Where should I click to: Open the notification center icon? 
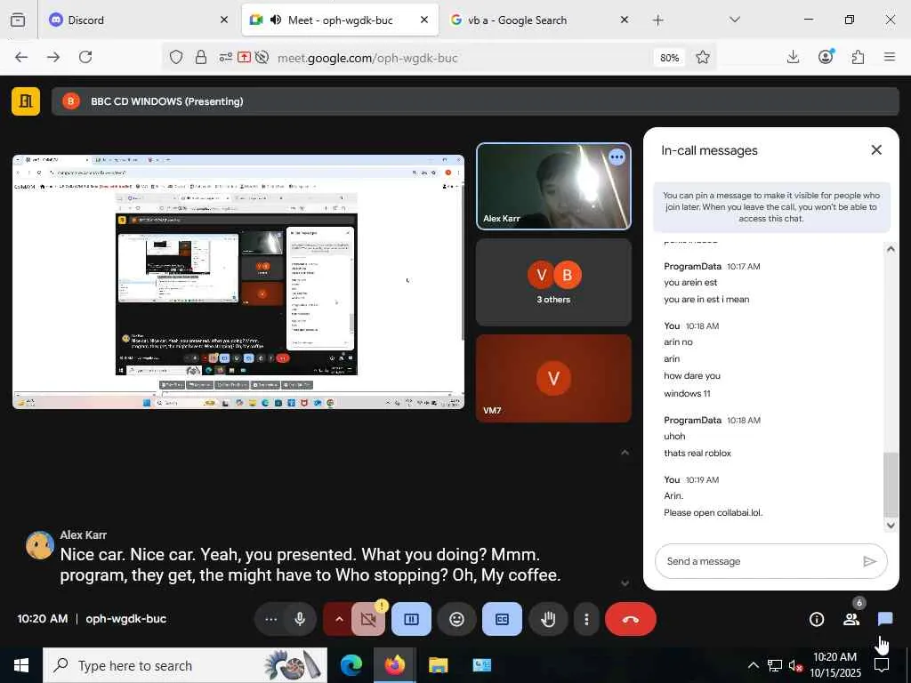pyautogui.click(x=882, y=665)
